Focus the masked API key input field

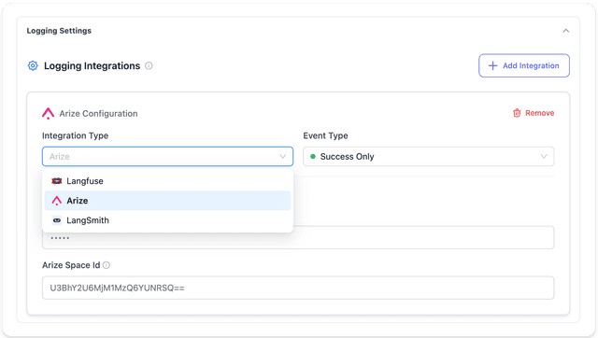298,238
